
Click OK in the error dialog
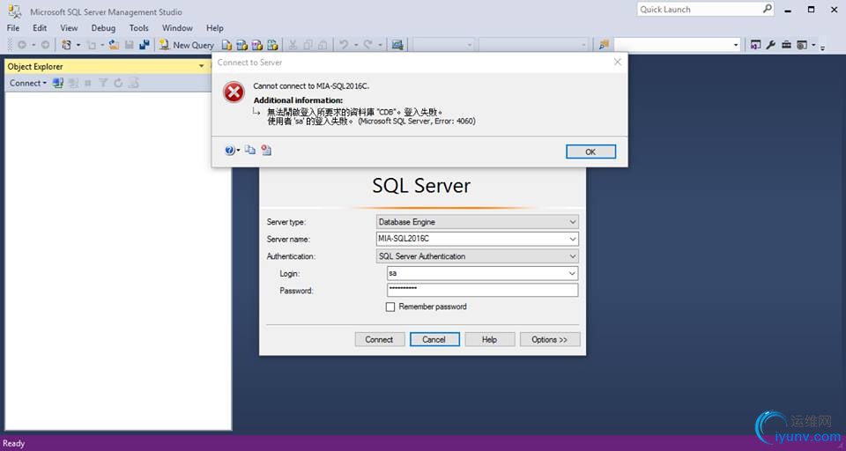pyautogui.click(x=590, y=152)
